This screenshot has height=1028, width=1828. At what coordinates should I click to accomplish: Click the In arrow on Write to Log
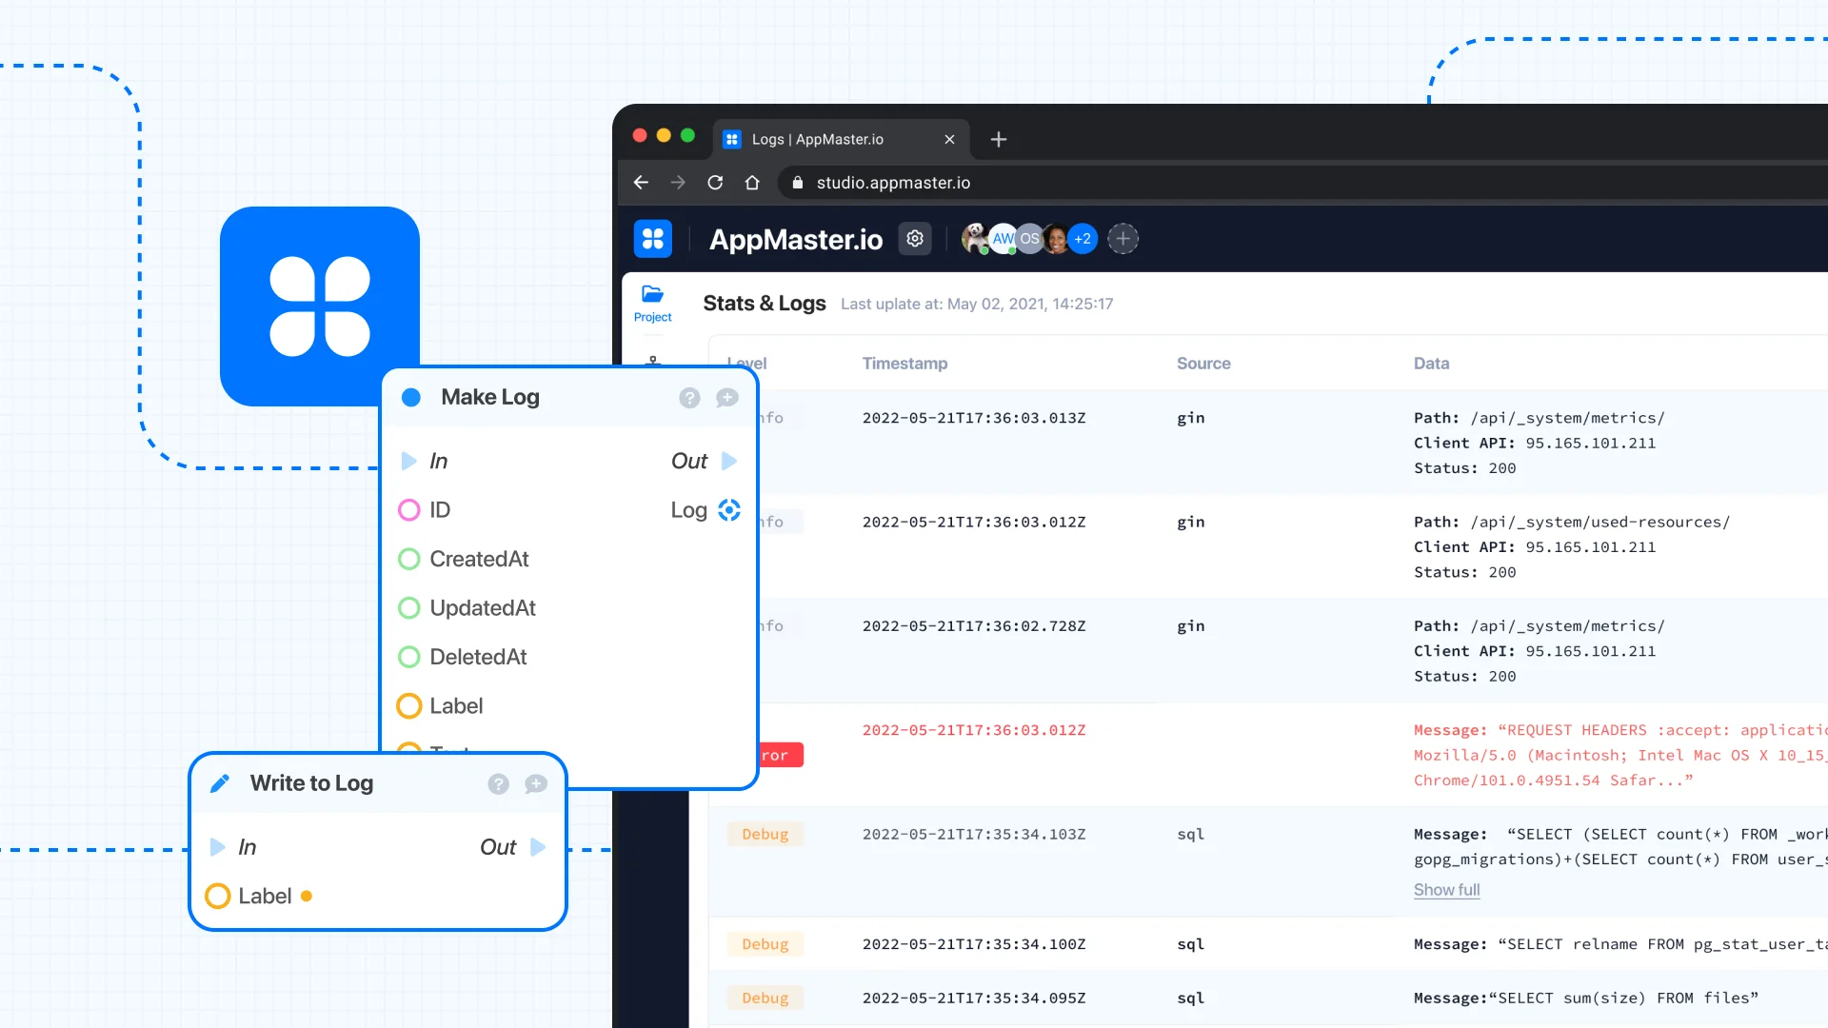point(218,847)
